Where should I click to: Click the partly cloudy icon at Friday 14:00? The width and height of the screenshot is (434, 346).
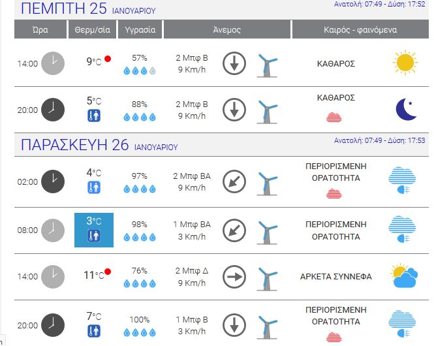405,276
